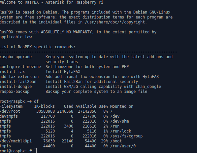
Task: Click the 'Welcome to RasPBX' banner line
Action: (51, 2)
